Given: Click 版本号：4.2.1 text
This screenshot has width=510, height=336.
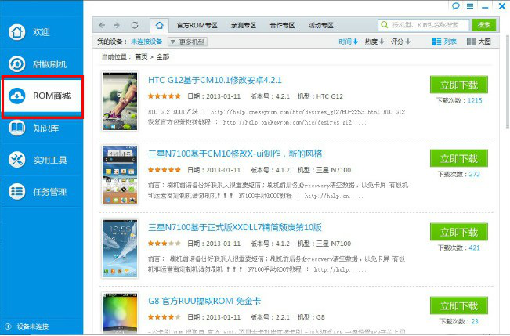Looking at the screenshot, I should coord(269,96).
